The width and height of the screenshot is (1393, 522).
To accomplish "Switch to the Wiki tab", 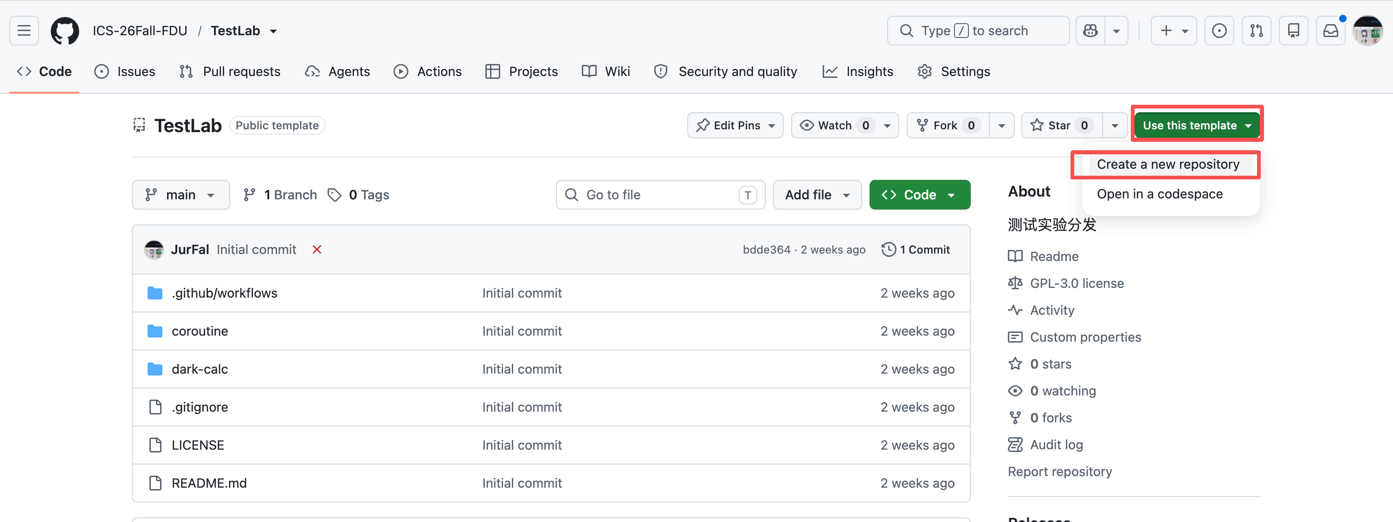I will [x=606, y=71].
